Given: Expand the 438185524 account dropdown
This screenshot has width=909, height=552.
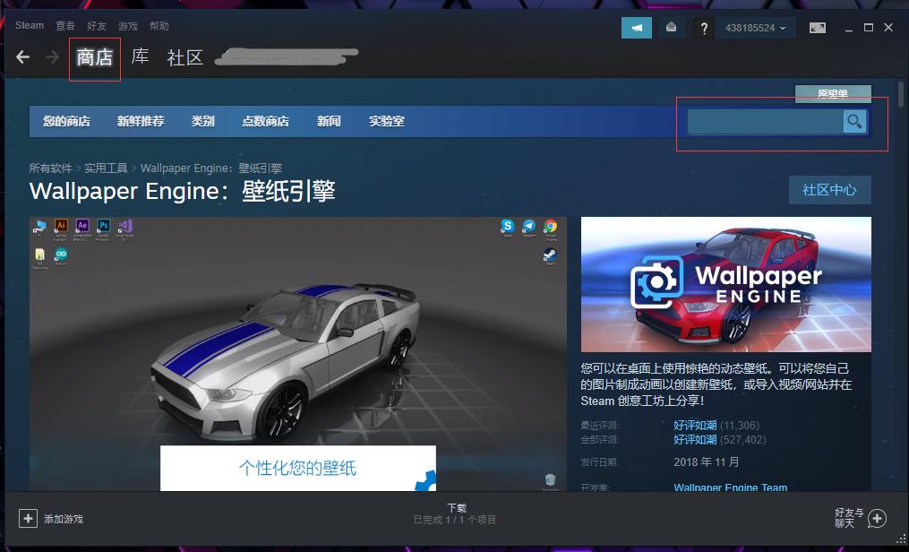Looking at the screenshot, I should click(755, 28).
